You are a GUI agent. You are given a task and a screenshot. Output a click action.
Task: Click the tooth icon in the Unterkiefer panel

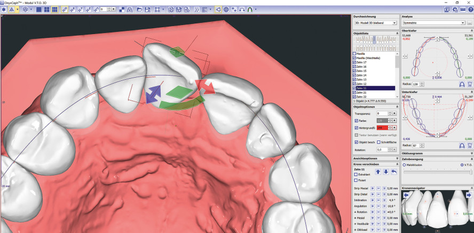pyautogui.click(x=470, y=146)
